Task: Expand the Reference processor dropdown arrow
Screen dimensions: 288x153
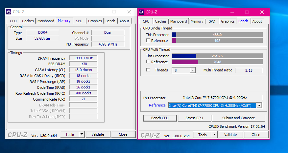Action: [x=259, y=105]
